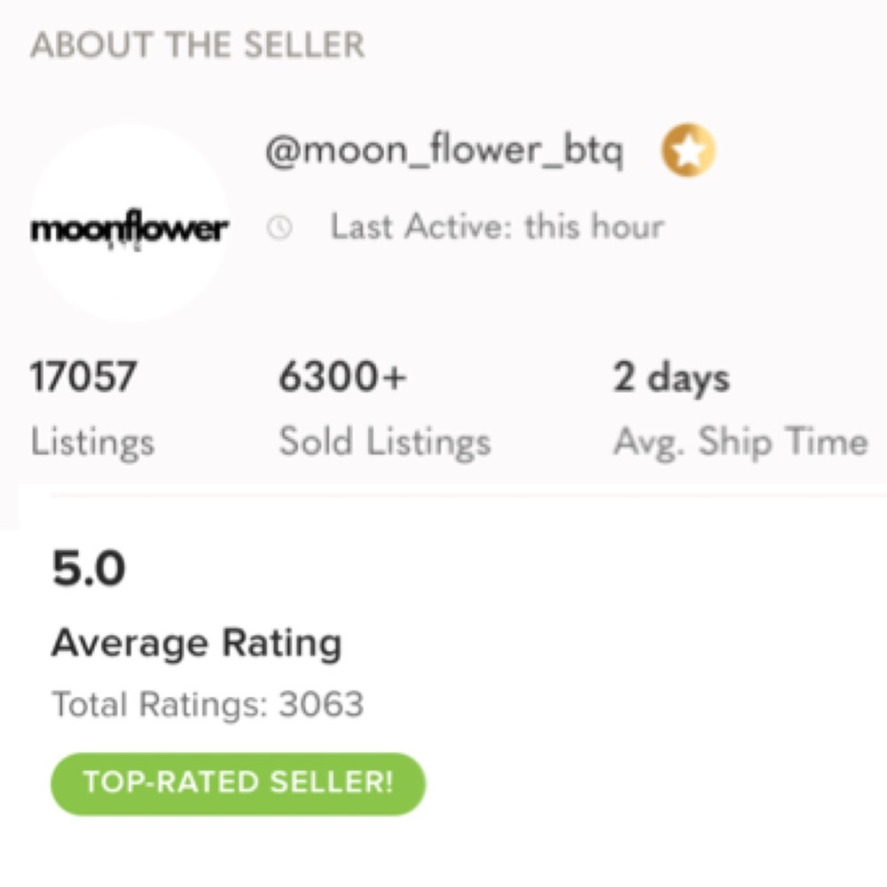Select the 17057 number above Listings
Viewport: 887px width, 887px height.
tap(83, 377)
